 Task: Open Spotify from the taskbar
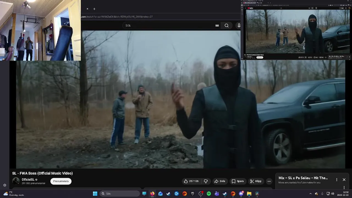click(209, 194)
